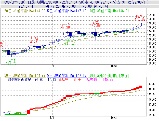Click the close price 終148.74
Screen dimensions: 159x121
(x=101, y=6)
